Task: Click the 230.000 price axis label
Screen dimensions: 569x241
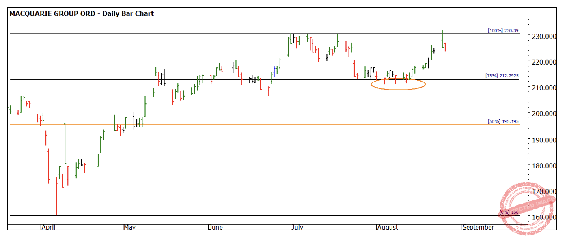Action: 544,36
